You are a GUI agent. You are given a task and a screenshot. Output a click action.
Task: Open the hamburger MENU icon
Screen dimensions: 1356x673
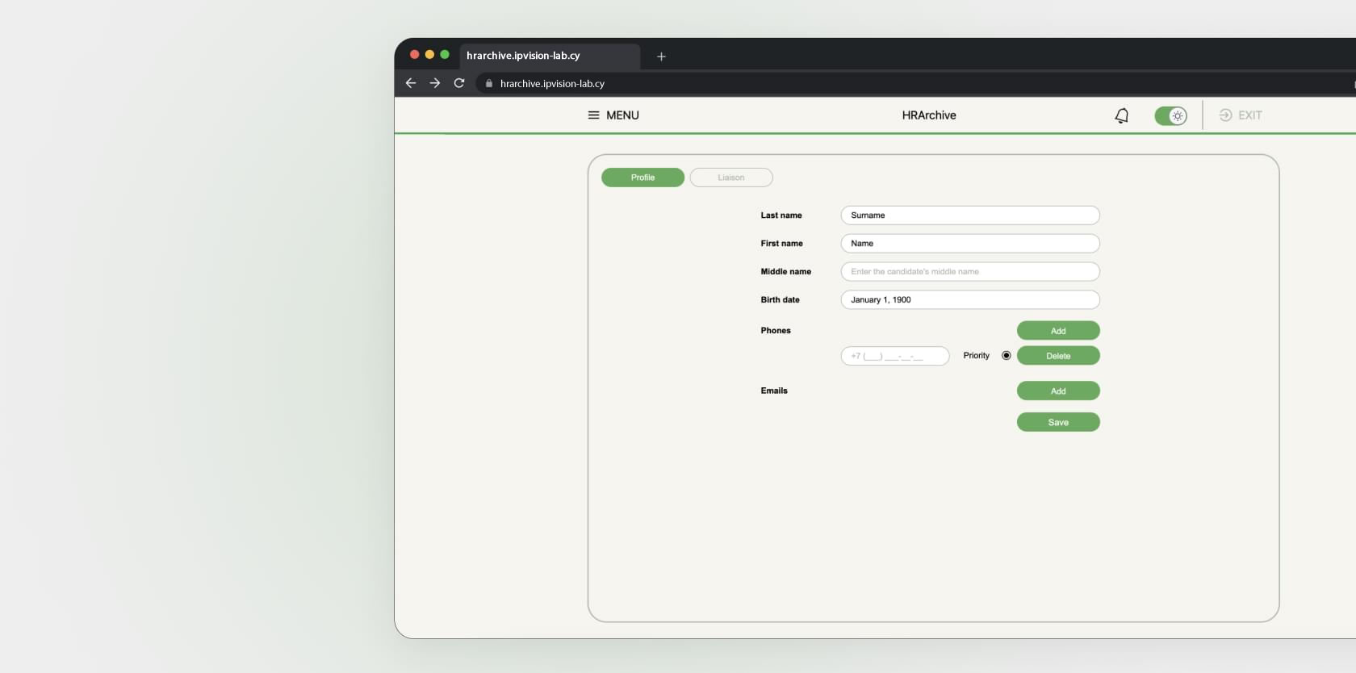(x=593, y=115)
